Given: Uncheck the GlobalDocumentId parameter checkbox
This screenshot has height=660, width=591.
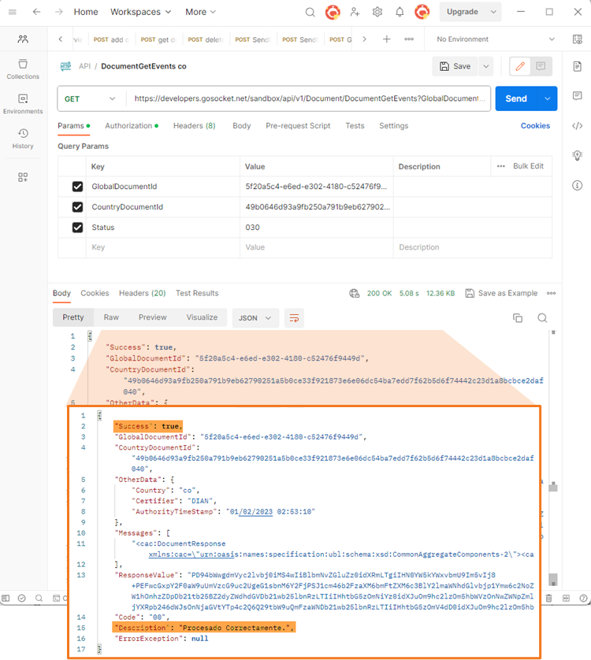Looking at the screenshot, I should click(77, 187).
